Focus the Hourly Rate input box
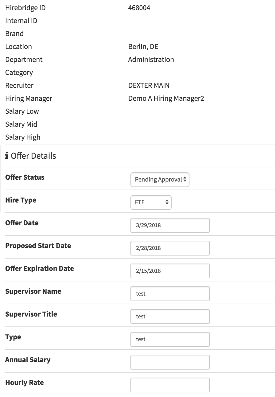275x397 pixels. (170, 385)
